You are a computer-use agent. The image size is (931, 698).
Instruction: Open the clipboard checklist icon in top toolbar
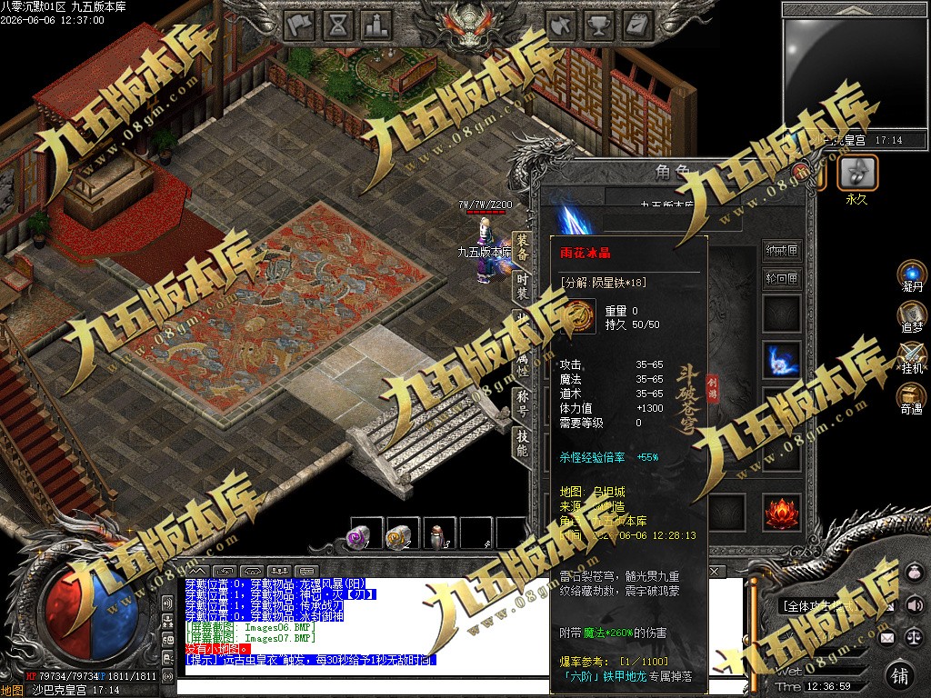click(x=637, y=25)
